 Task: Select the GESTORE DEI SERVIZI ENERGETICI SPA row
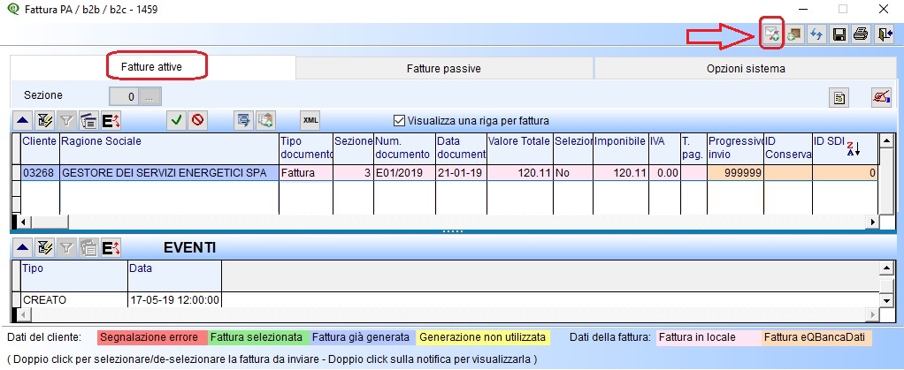coord(168,174)
